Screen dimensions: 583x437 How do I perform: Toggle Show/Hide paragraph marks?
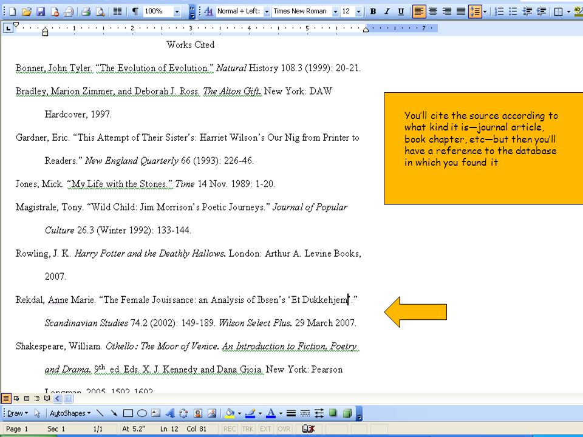click(x=135, y=12)
